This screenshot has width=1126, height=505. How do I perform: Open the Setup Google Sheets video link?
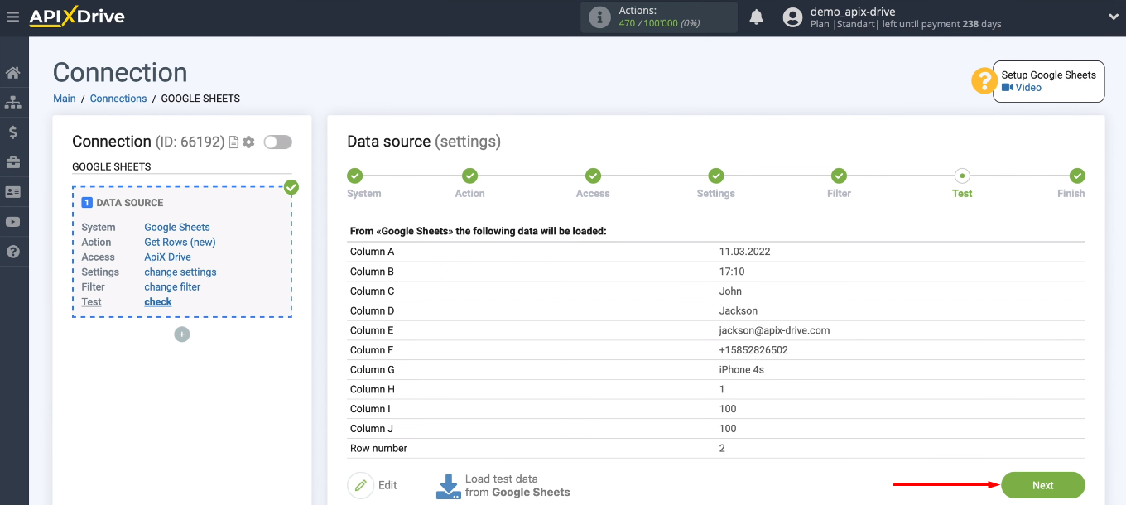click(1027, 88)
